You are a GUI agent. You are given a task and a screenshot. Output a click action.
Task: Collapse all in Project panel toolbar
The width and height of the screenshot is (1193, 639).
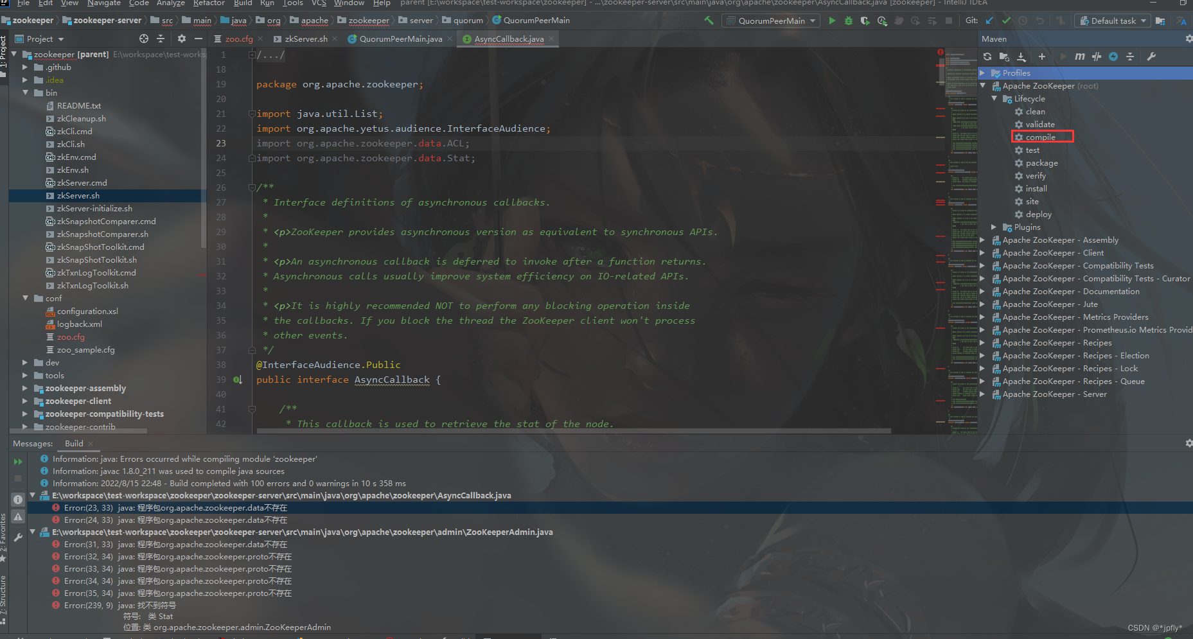[x=161, y=39]
